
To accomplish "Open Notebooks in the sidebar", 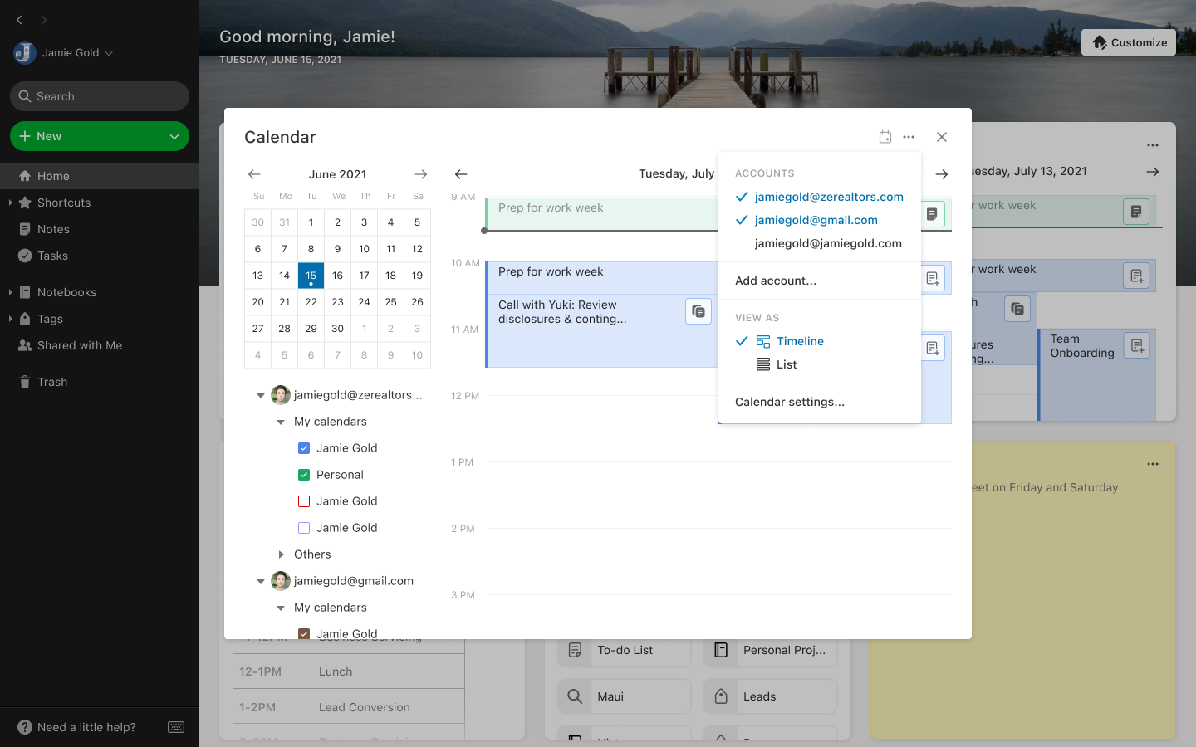I will pos(66,292).
